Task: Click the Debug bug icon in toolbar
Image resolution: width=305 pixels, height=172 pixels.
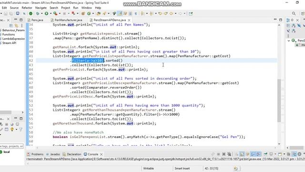Action: [38, 13]
